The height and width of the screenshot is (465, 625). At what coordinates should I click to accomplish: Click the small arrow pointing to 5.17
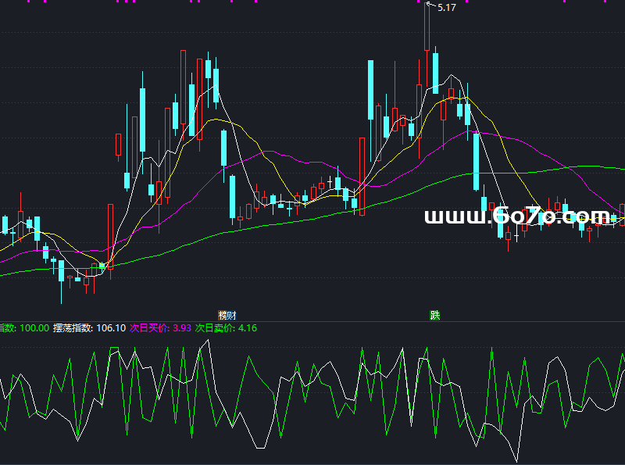click(x=430, y=7)
